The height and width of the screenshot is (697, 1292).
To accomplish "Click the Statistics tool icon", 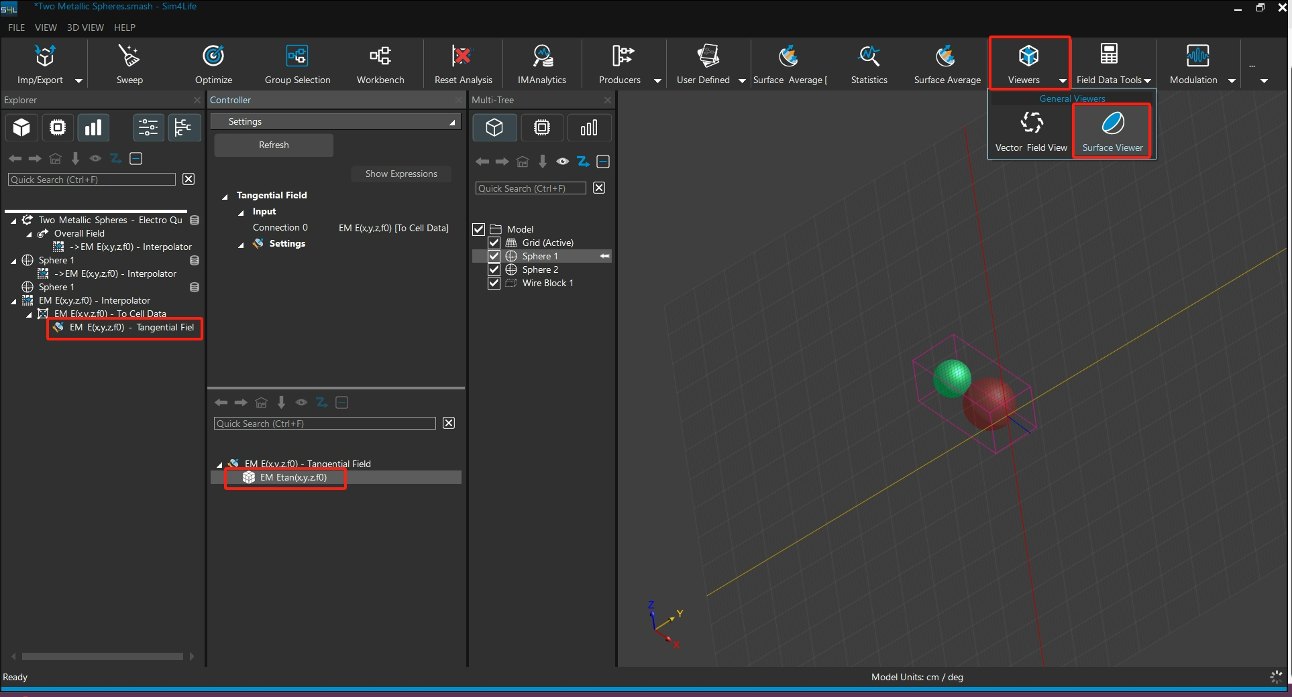I will click(x=869, y=57).
